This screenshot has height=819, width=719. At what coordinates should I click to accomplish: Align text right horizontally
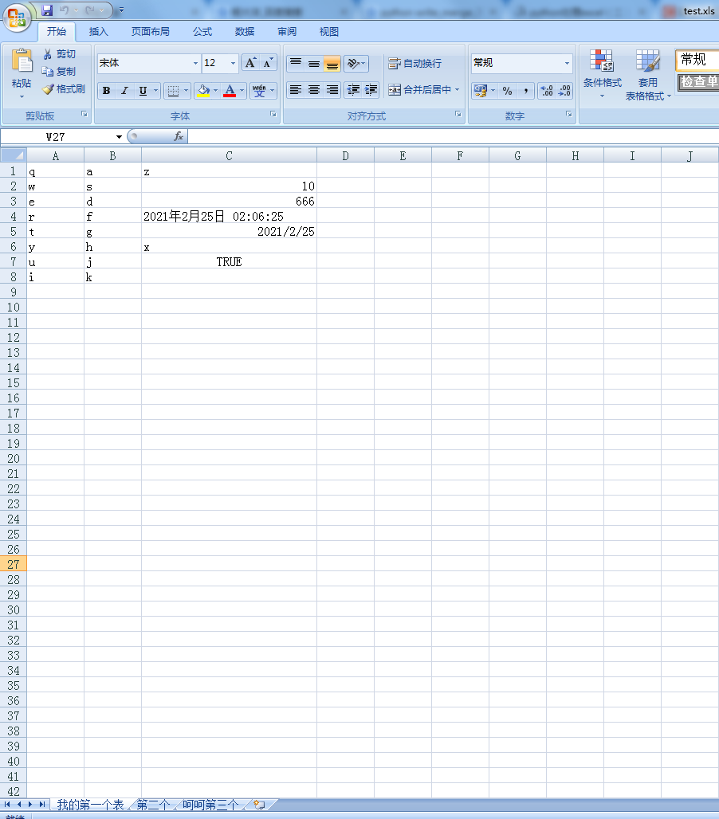point(332,90)
